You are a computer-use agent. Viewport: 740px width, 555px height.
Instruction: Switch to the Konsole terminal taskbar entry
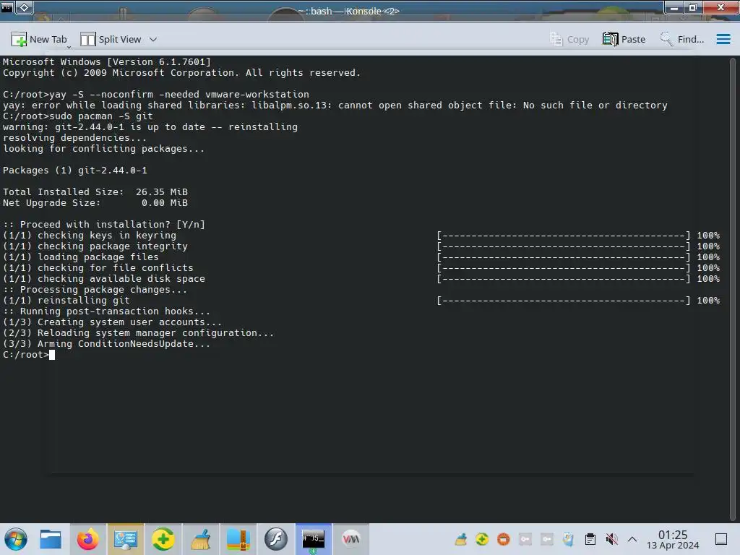pyautogui.click(x=314, y=539)
